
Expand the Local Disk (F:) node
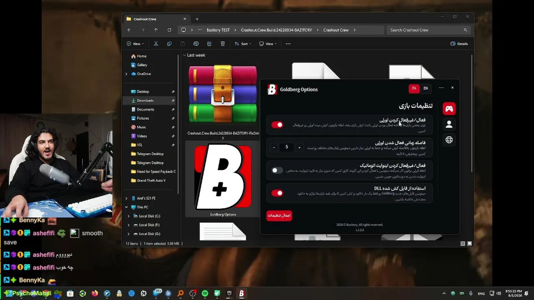[128, 225]
